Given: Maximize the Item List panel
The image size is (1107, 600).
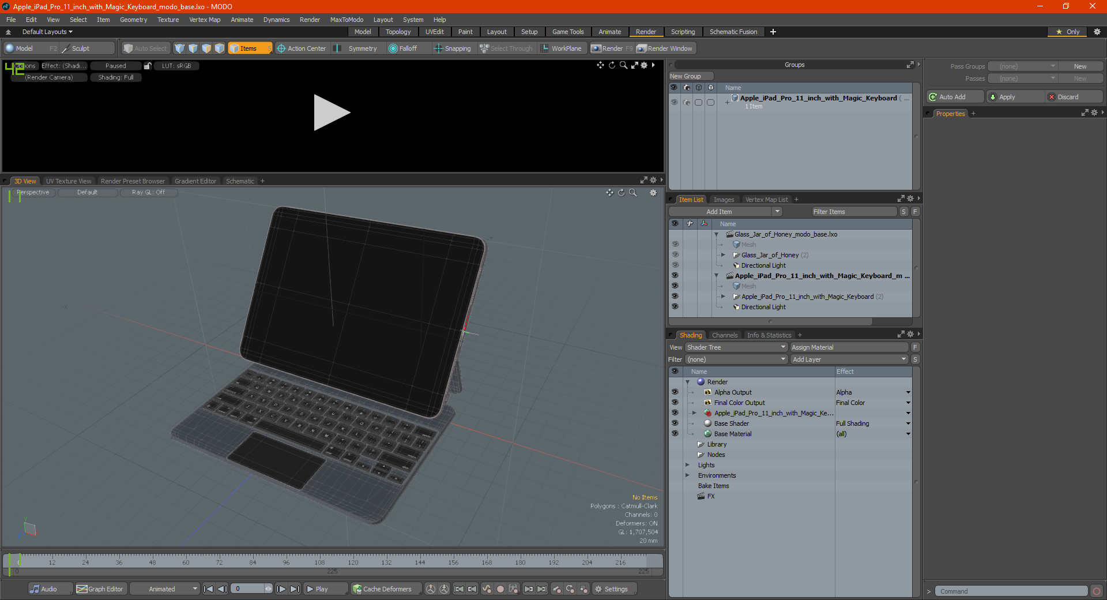Looking at the screenshot, I should click(x=901, y=199).
